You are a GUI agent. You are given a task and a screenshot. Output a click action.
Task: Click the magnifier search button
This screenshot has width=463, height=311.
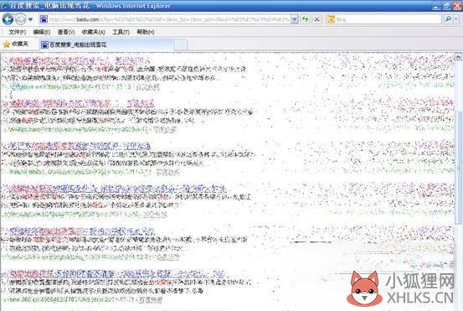pos(448,19)
